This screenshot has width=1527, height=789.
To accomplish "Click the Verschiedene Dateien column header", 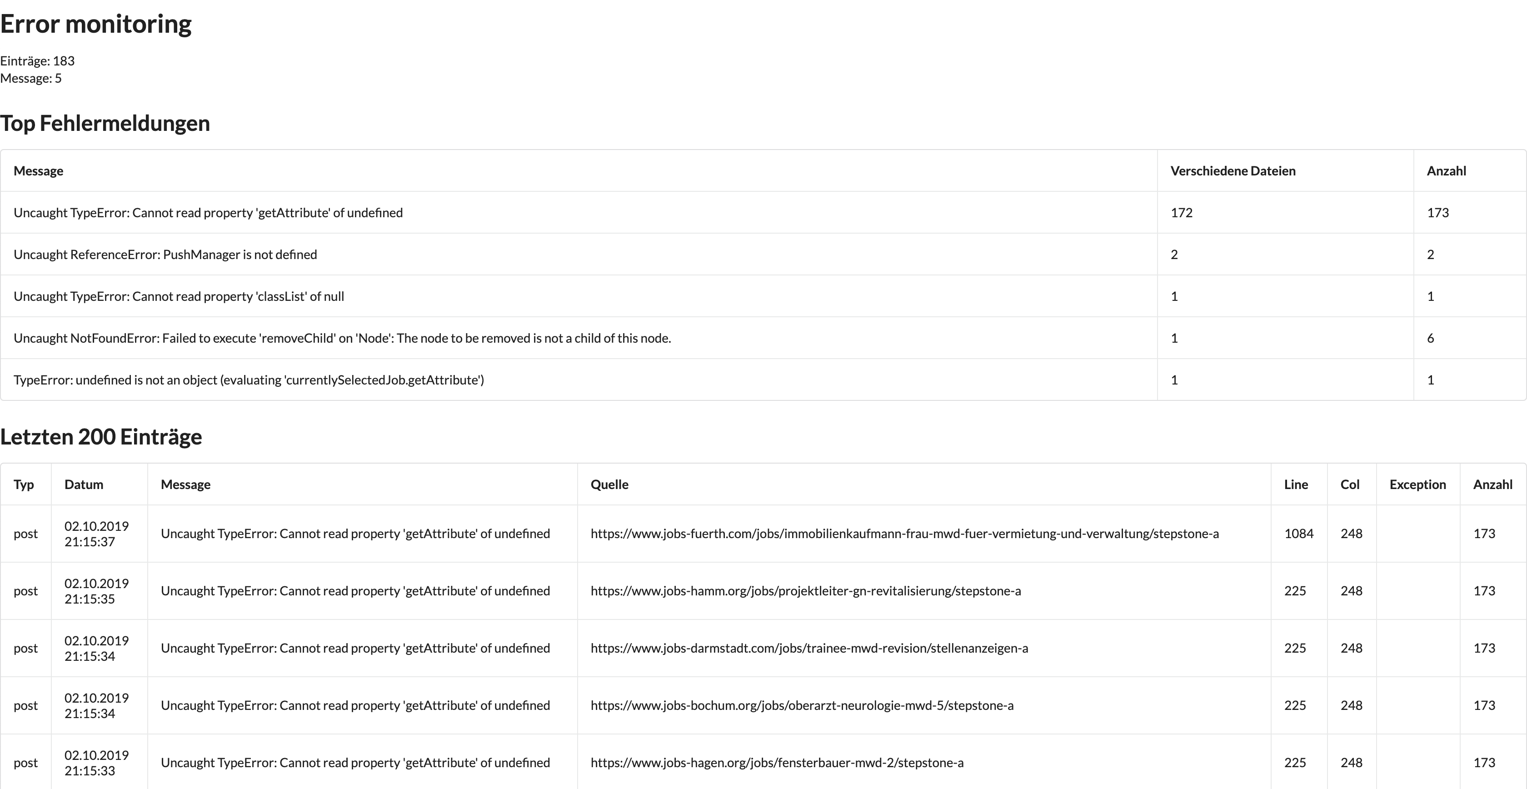I will pyautogui.click(x=1233, y=171).
